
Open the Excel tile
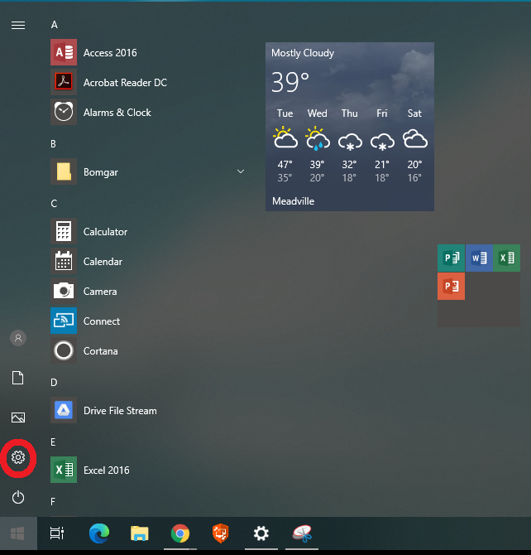(x=507, y=258)
